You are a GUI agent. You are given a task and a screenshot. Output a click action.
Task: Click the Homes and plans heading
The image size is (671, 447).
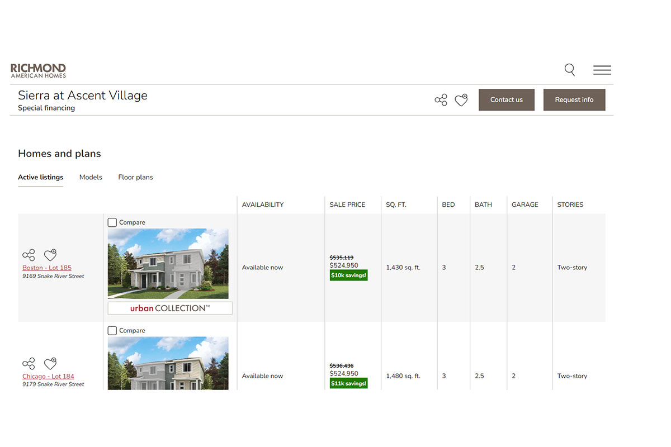click(59, 154)
